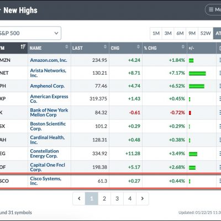Image resolution: width=221 pixels, height=221 pixels.
Task: Sort by CHG column arrows
Action: tap(138, 47)
